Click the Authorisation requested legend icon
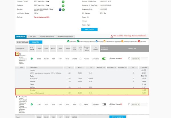 click(x=105, y=41)
